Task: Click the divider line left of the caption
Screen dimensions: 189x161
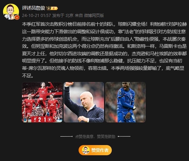Action: pos(66,136)
